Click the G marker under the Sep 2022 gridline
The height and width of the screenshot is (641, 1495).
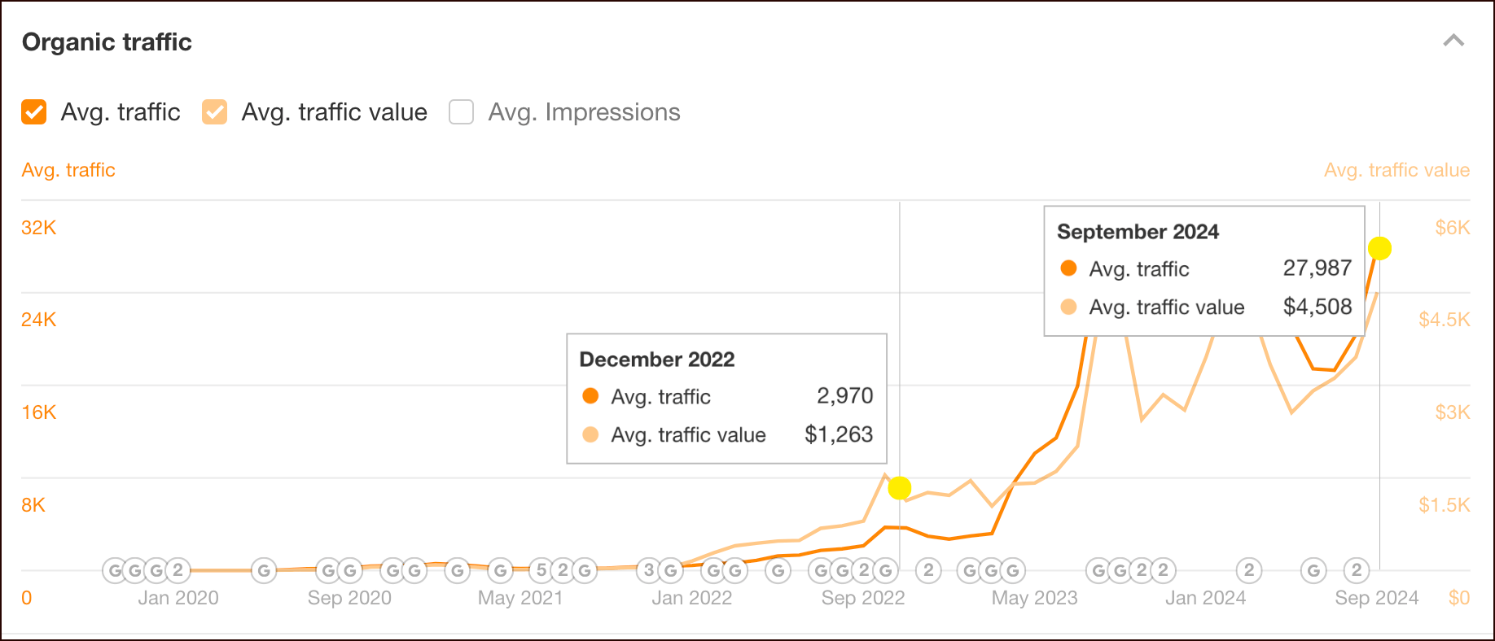[886, 570]
